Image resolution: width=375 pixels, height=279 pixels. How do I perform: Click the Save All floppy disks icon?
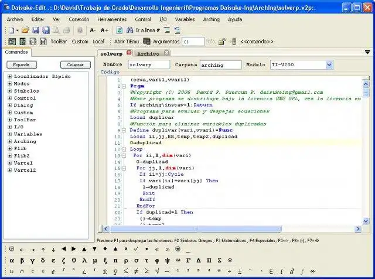coord(46,30)
